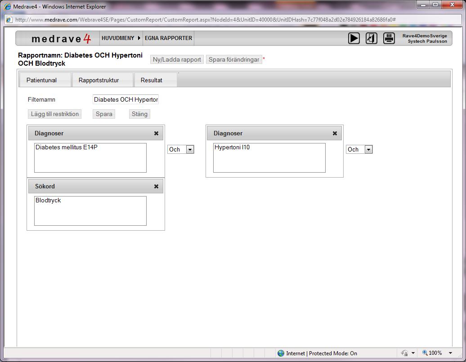Switch to the Resultat tab
This screenshot has width=466, height=362.
point(156,80)
